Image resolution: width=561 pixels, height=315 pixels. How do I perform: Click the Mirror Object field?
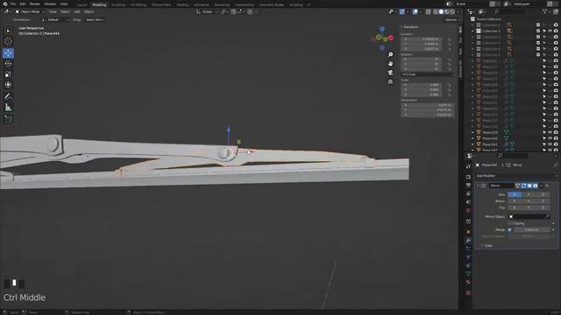pos(529,217)
